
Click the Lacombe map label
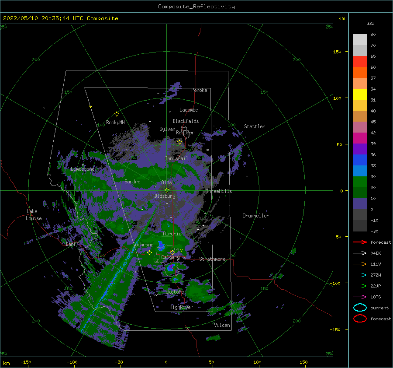[189, 110]
